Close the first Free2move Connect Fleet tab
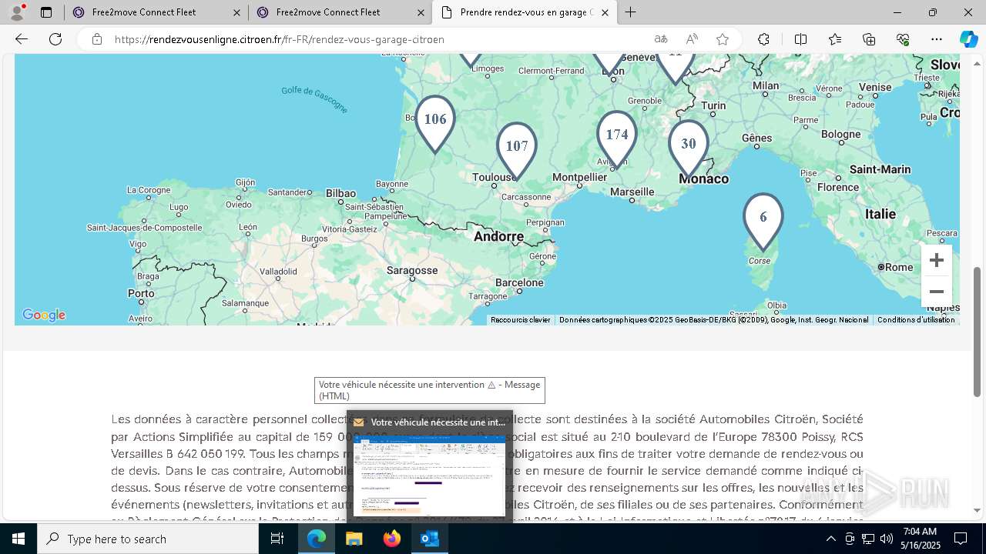This screenshot has width=986, height=554. tap(236, 12)
